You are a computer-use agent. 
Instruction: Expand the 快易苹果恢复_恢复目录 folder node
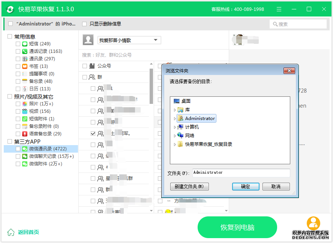[x=175, y=144]
